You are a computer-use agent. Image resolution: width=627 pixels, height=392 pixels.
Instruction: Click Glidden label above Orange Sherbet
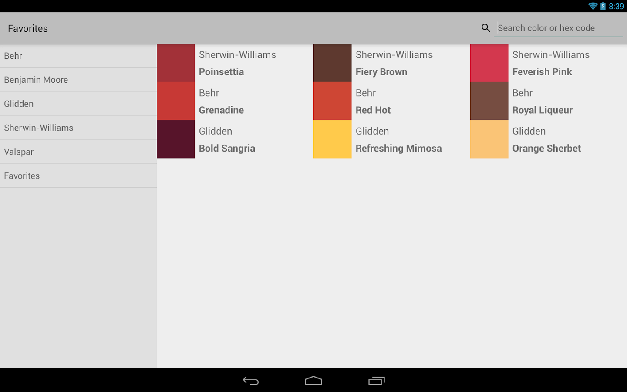(529, 131)
